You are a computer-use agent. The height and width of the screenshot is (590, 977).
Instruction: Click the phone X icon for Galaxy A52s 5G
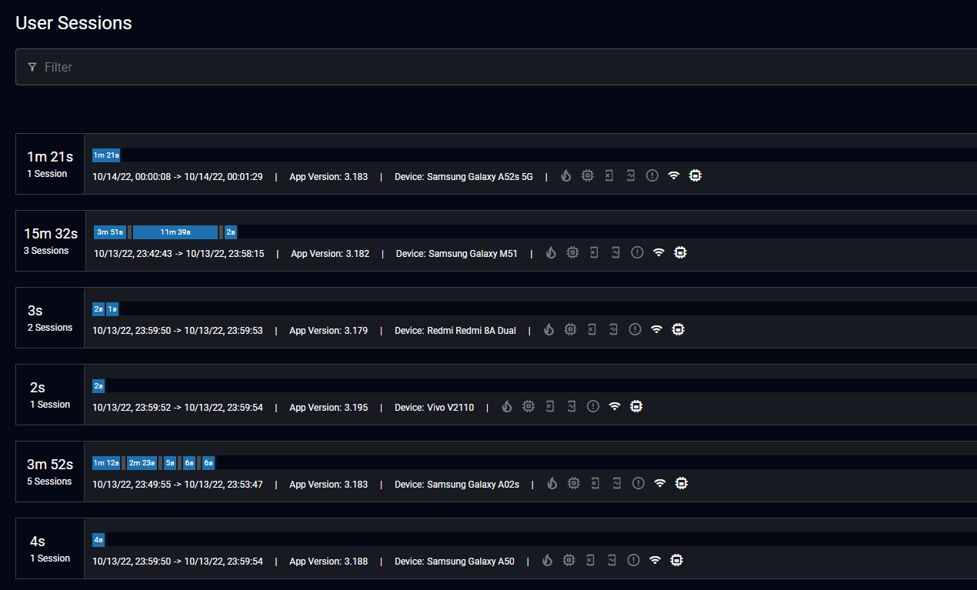click(609, 175)
